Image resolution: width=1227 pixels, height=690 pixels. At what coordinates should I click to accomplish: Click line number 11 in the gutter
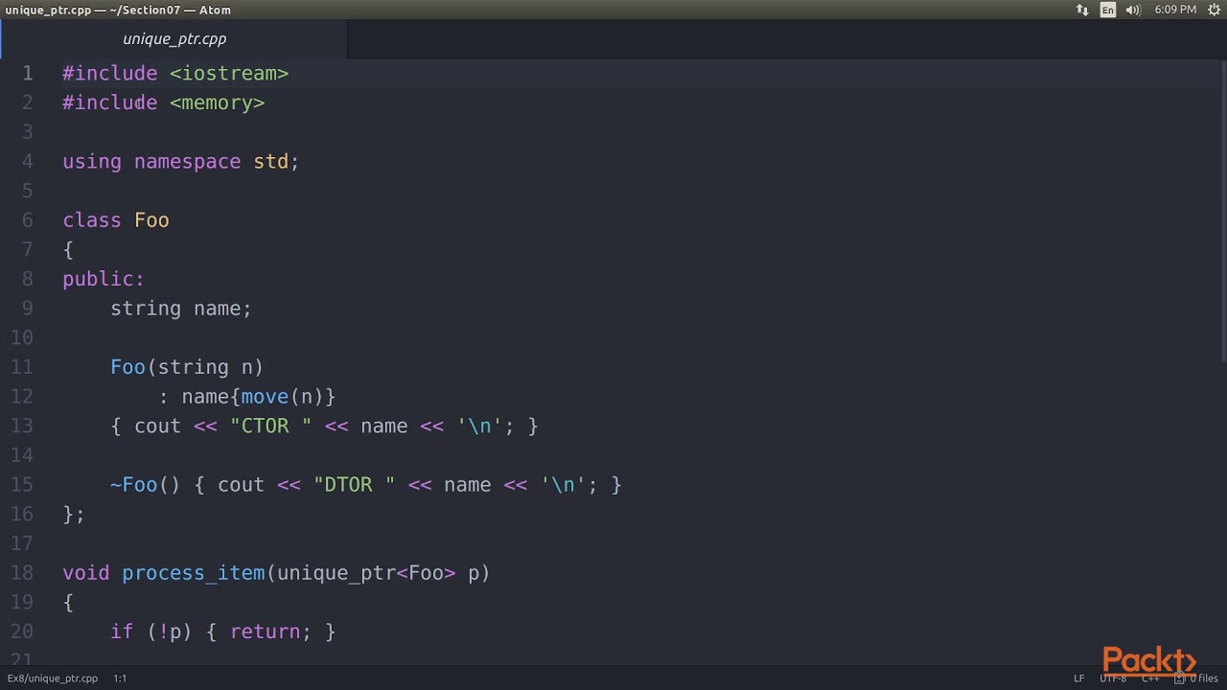22,367
